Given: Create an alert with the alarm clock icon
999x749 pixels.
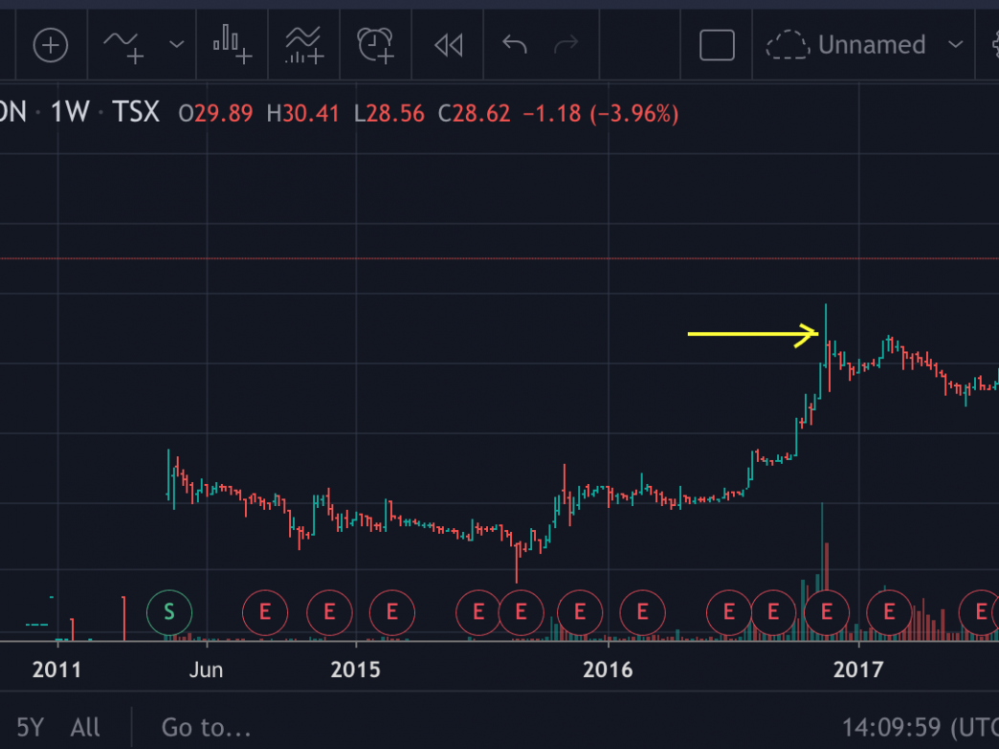Looking at the screenshot, I should (x=376, y=45).
